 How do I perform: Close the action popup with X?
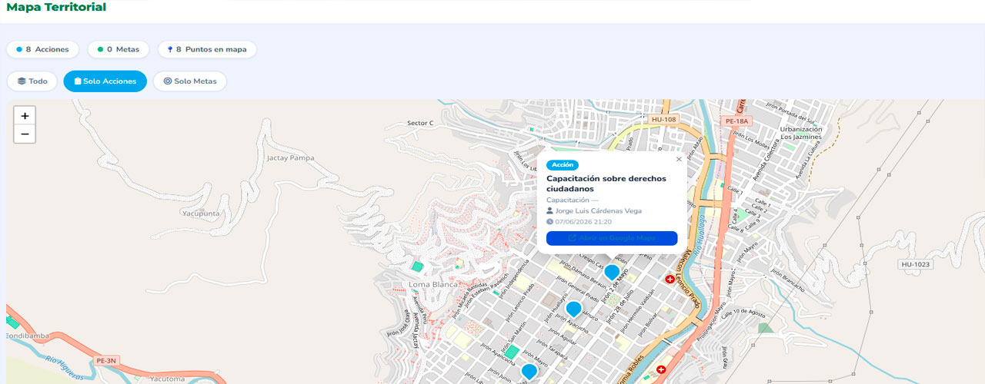pyautogui.click(x=679, y=160)
